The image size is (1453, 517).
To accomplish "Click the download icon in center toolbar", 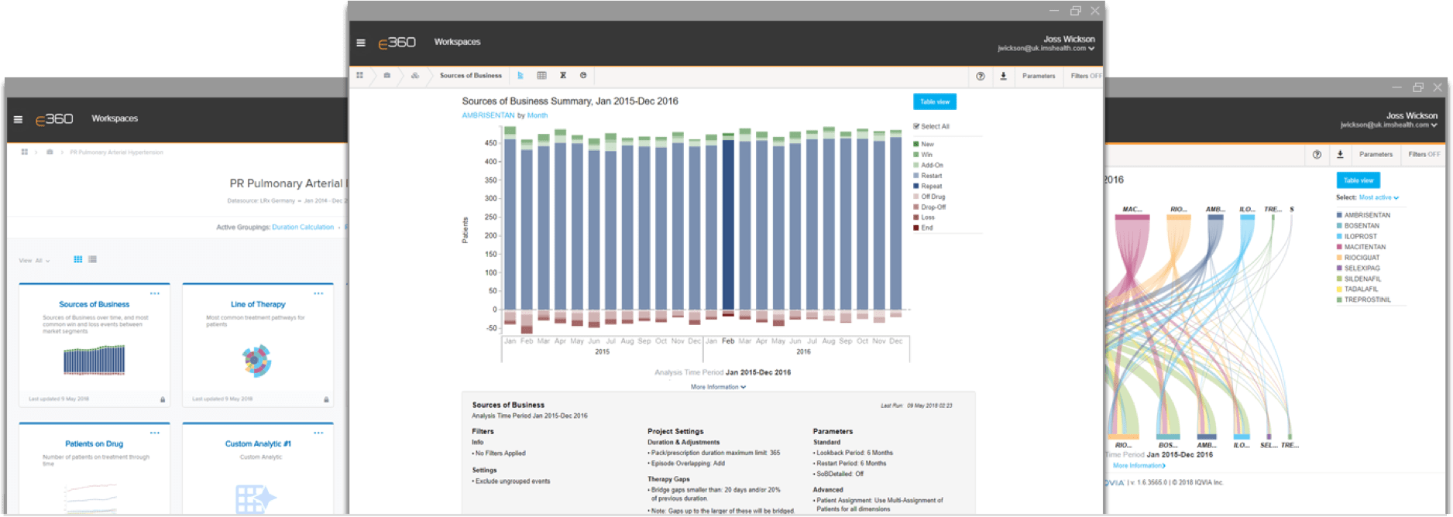I will [x=1003, y=76].
